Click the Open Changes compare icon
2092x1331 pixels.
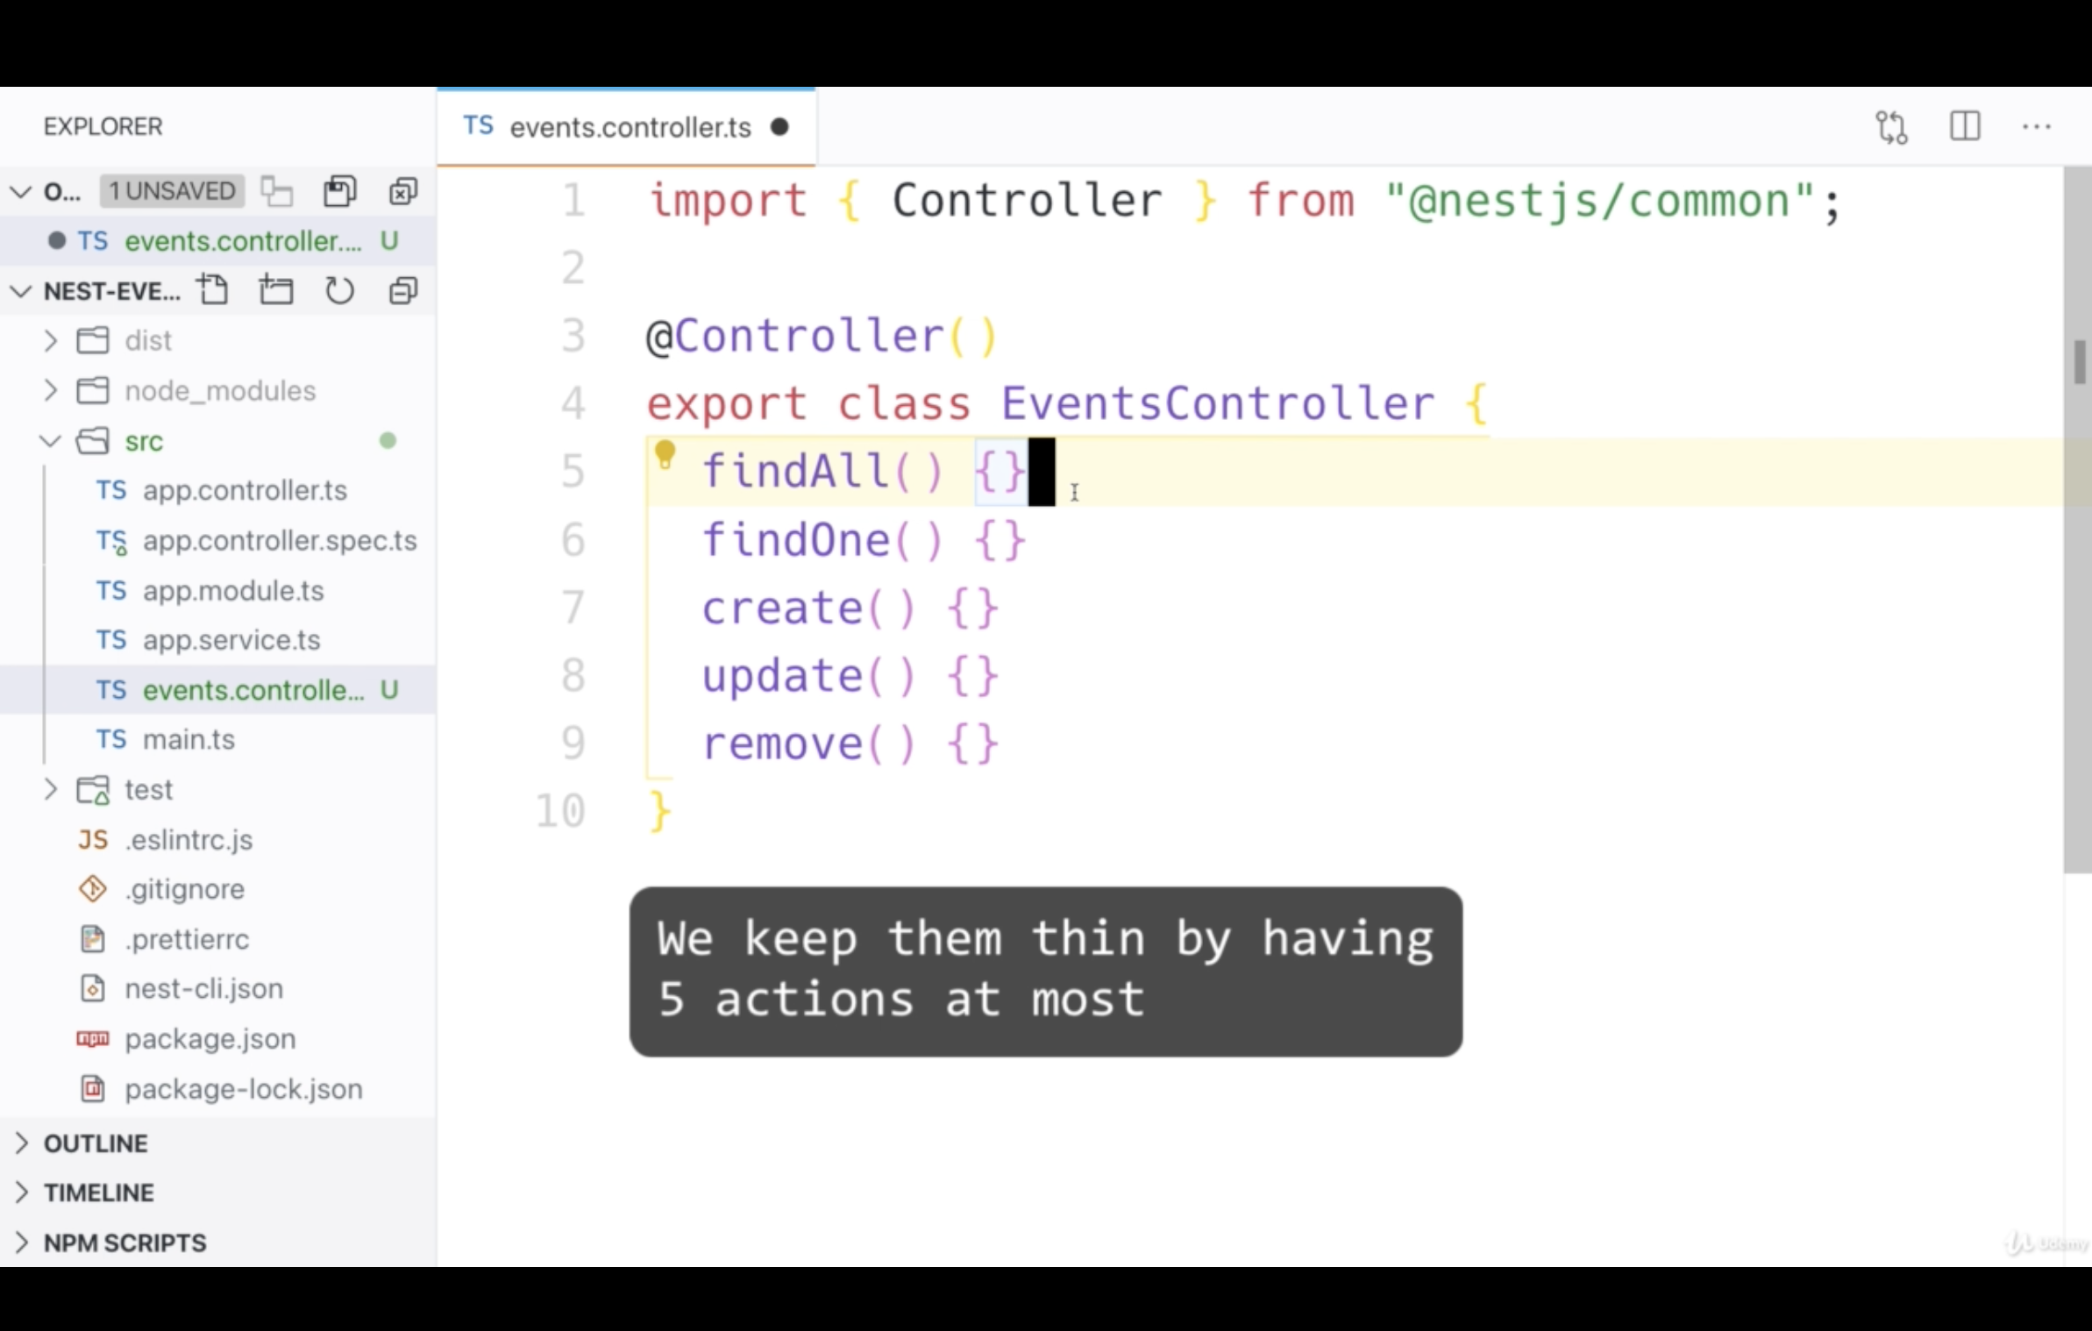[x=1891, y=127]
